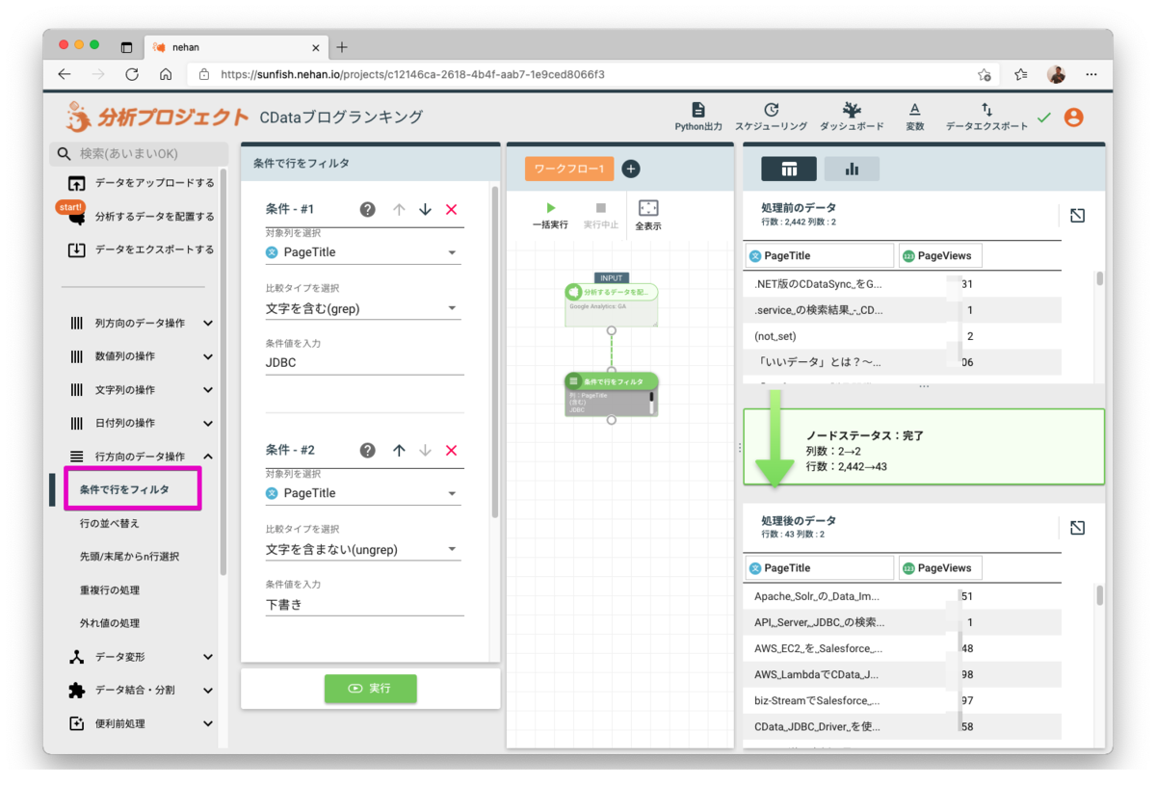The height and width of the screenshot is (811, 1156).
Task: Open the ダッシュボード dashboard icon
Action: tap(852, 110)
